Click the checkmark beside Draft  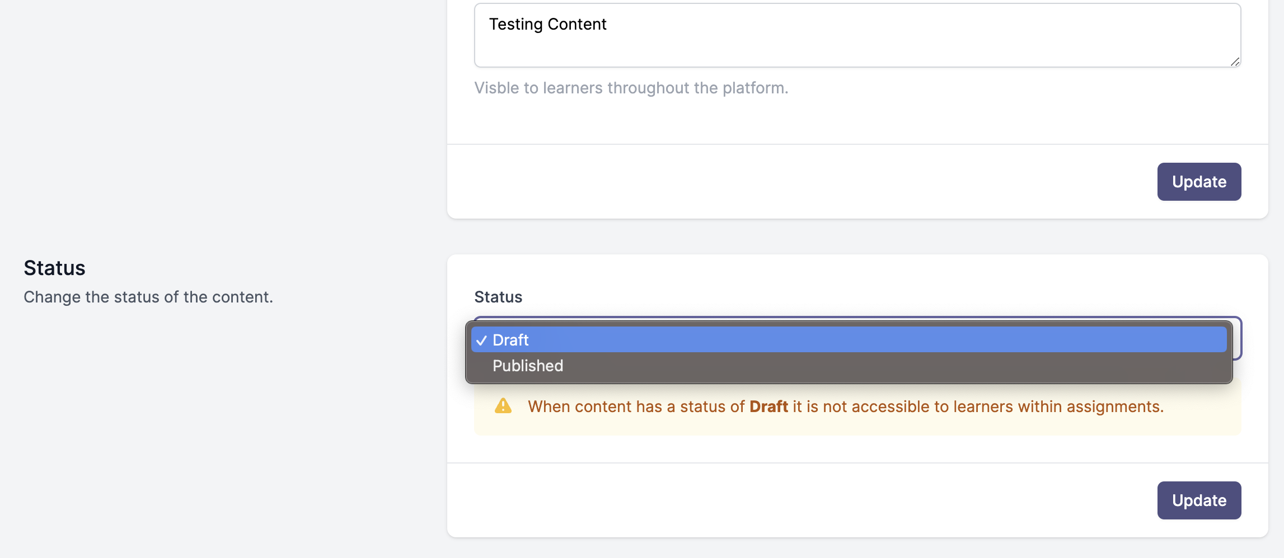(x=481, y=341)
